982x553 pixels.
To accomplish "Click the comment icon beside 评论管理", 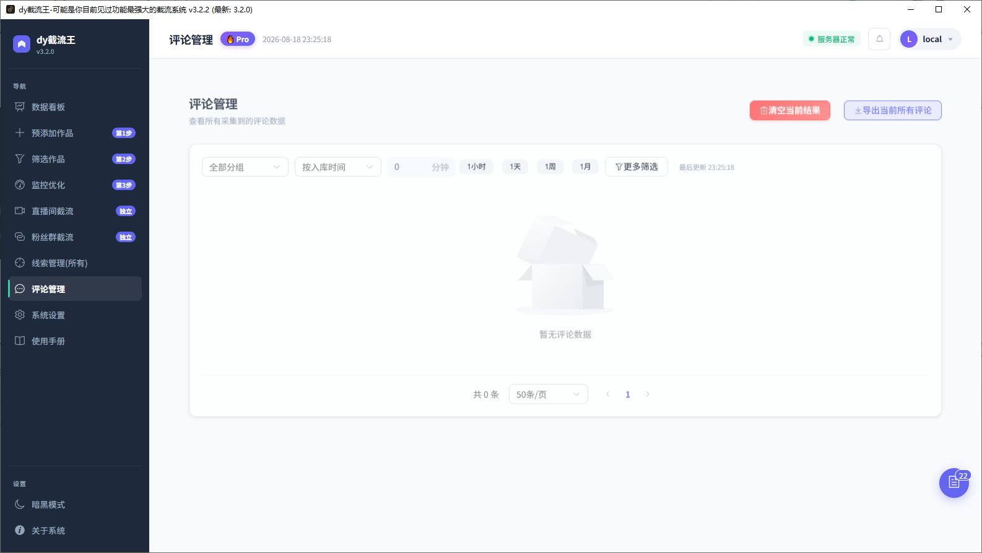I will [20, 289].
